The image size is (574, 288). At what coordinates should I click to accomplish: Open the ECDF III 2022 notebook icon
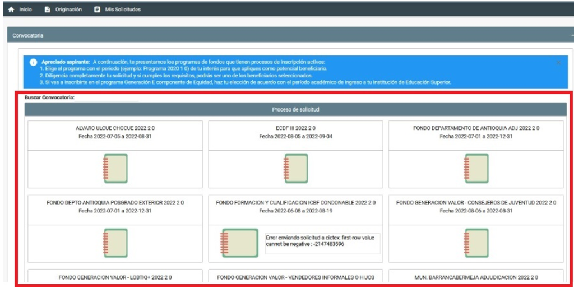295,169
